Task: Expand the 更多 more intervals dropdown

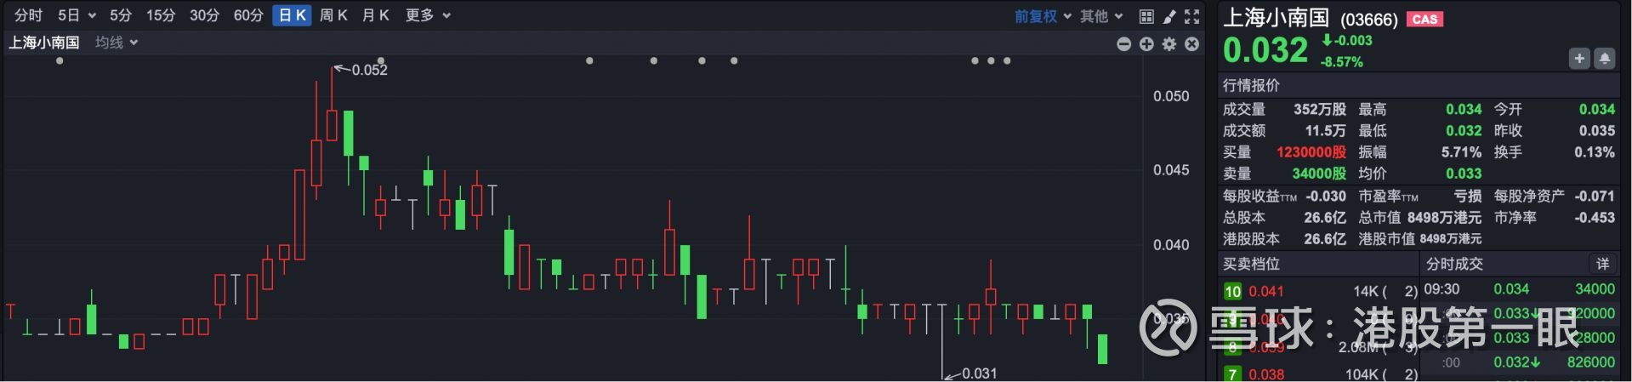Action: tap(428, 15)
